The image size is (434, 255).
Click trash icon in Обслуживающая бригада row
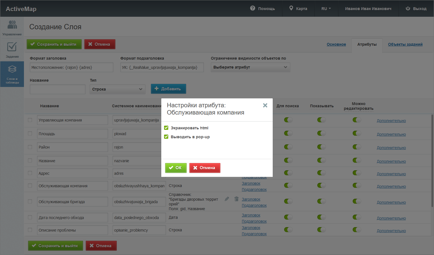pos(236,199)
